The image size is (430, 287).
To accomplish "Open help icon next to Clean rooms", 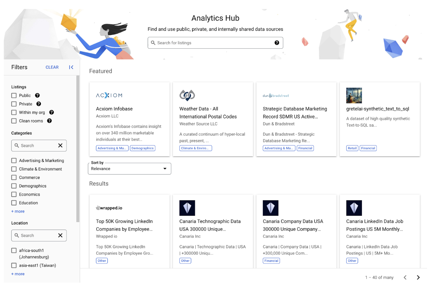I will tap(49, 121).
